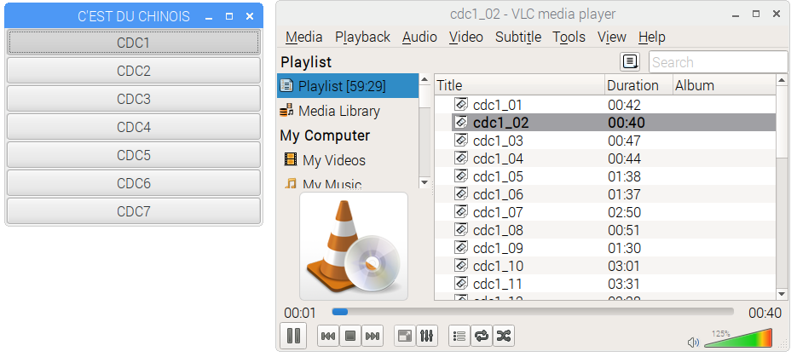Mute audio via speaker icon
The height and width of the screenshot is (357, 797).
pyautogui.click(x=693, y=343)
